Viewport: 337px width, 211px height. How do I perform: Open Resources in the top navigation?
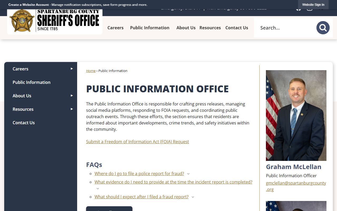(210, 28)
